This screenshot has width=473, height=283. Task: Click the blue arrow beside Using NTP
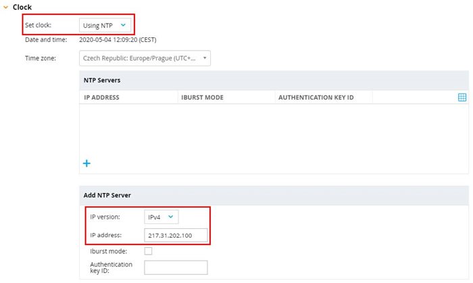click(x=123, y=25)
